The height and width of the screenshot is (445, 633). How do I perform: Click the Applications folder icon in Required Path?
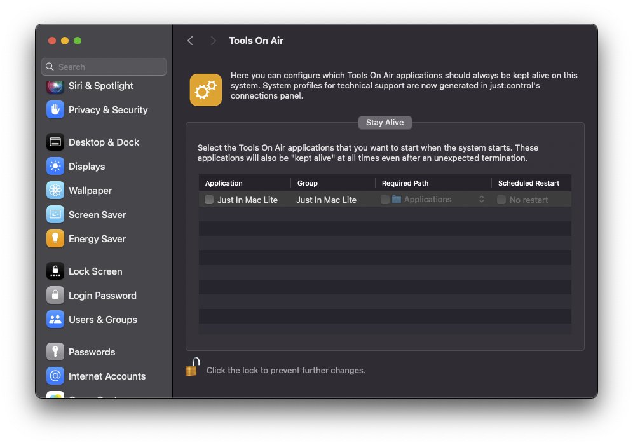click(397, 200)
